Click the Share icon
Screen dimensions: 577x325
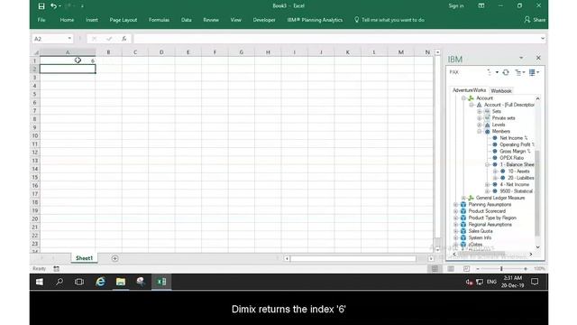(x=527, y=20)
